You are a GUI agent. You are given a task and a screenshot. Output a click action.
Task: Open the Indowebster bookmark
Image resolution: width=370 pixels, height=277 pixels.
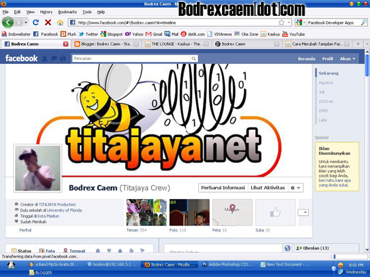click(x=16, y=34)
